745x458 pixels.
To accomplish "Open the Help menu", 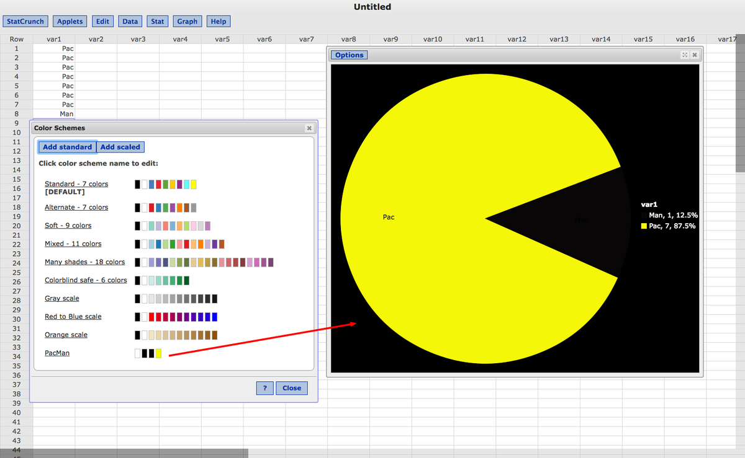I will 219,21.
